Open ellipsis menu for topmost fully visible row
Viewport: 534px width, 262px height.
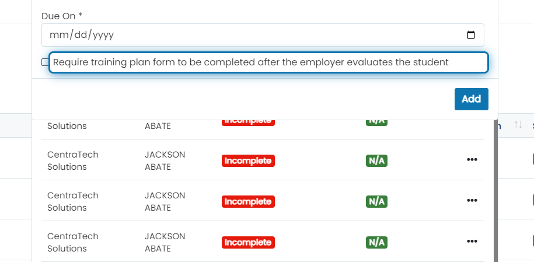click(472, 159)
